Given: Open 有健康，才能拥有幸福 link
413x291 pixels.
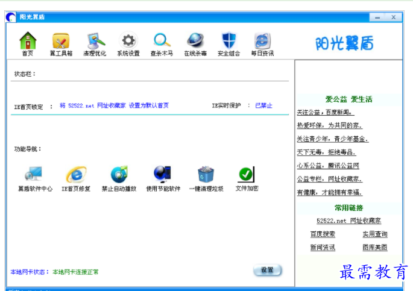Looking at the screenshot, I should [x=330, y=192].
